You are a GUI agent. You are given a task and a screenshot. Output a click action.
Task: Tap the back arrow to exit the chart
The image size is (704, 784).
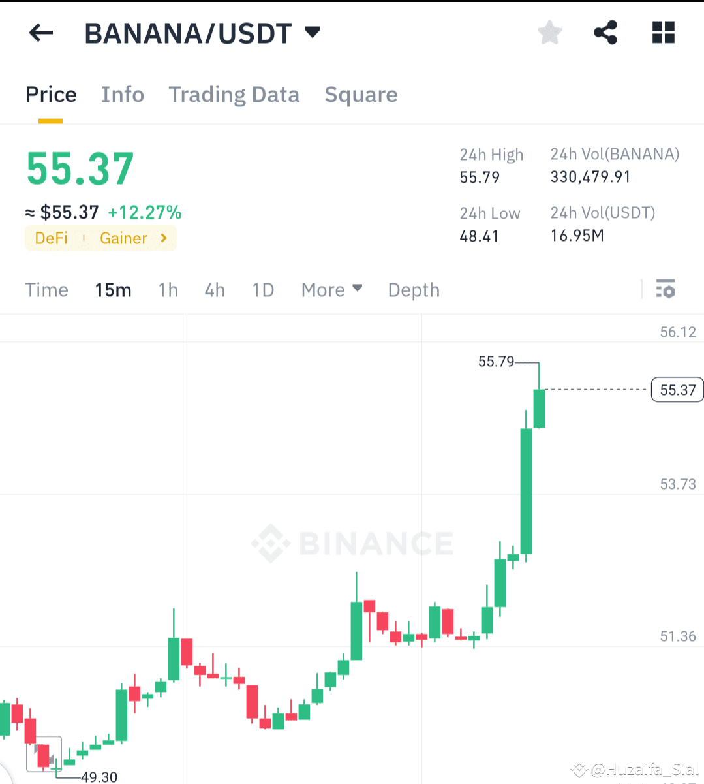(40, 33)
